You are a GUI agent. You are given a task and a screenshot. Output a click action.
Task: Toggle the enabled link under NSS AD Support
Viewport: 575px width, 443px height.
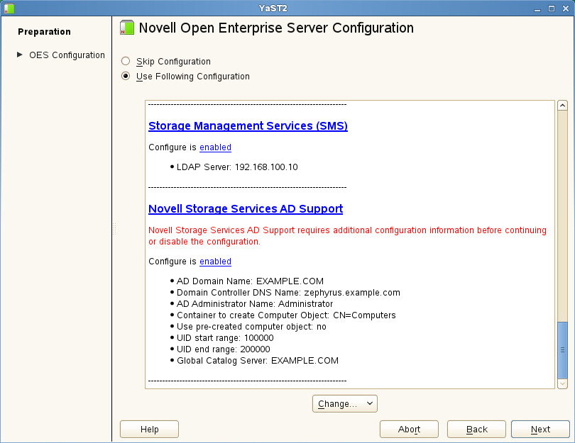point(215,262)
